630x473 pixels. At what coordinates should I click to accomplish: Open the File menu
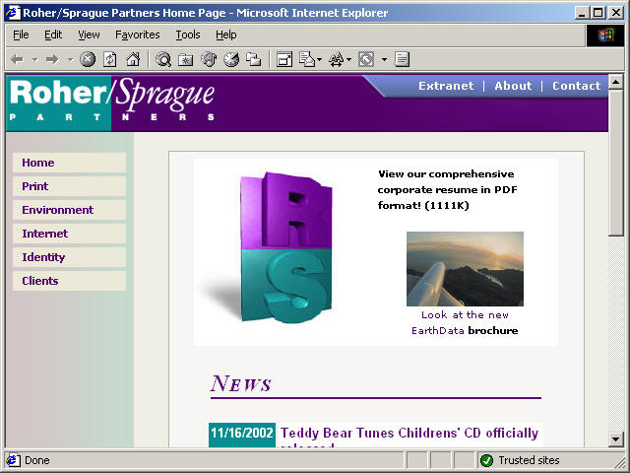[21, 35]
